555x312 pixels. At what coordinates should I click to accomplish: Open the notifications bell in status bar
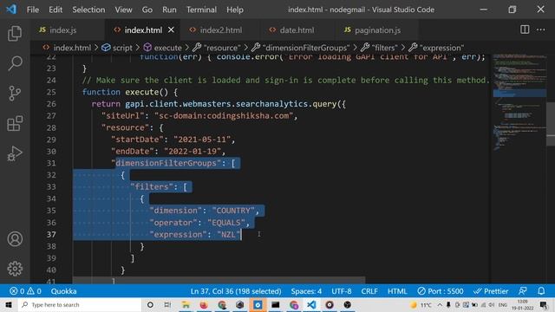[x=541, y=291]
